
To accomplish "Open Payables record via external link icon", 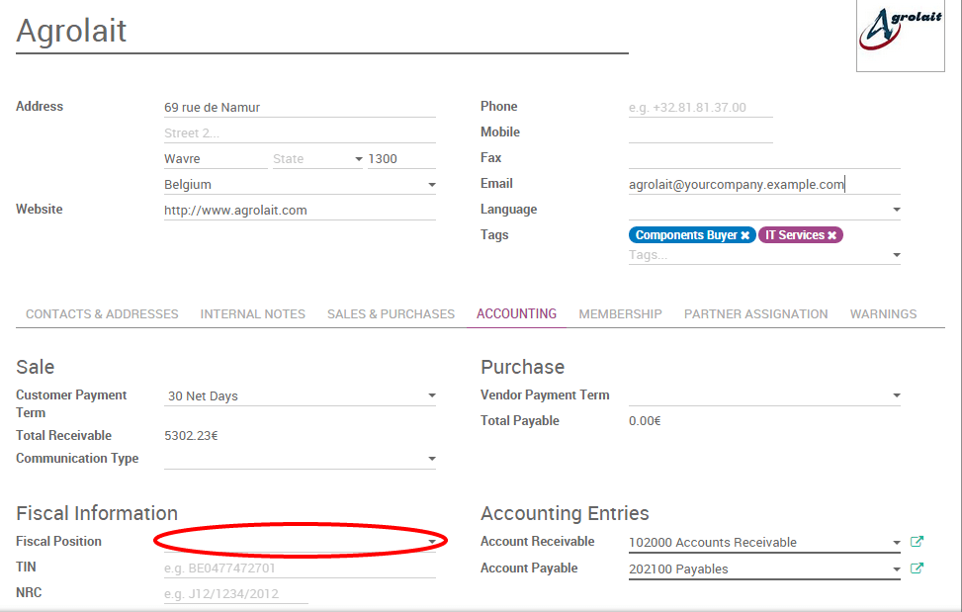I will [916, 568].
